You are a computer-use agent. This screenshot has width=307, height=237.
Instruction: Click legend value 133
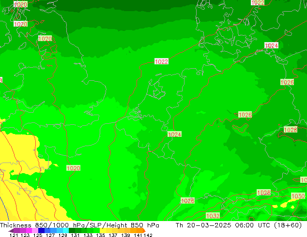click(88, 235)
